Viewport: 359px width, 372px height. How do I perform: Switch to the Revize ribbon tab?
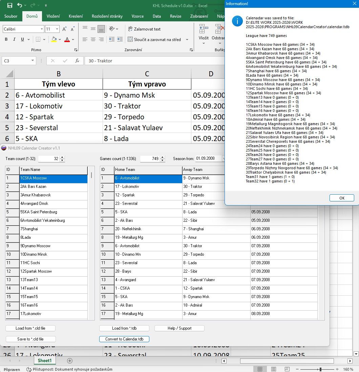pyautogui.click(x=175, y=16)
